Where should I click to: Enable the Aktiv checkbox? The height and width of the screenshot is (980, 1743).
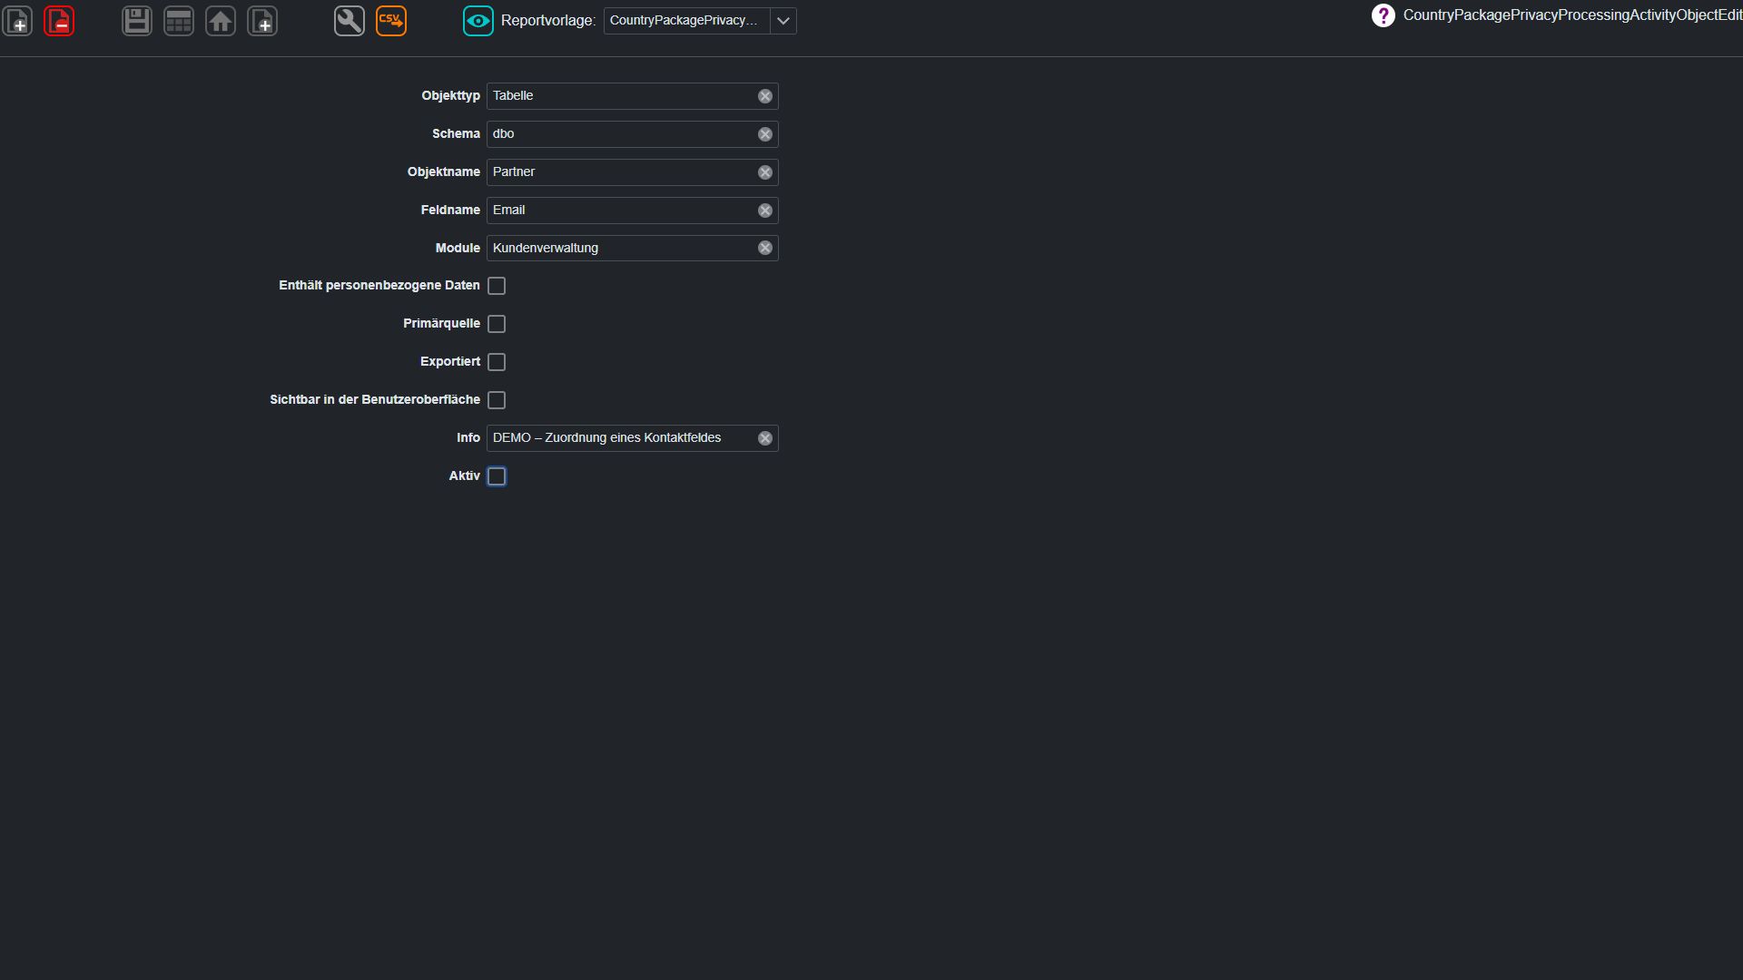coord(497,476)
